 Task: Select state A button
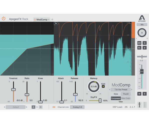point(33,107)
